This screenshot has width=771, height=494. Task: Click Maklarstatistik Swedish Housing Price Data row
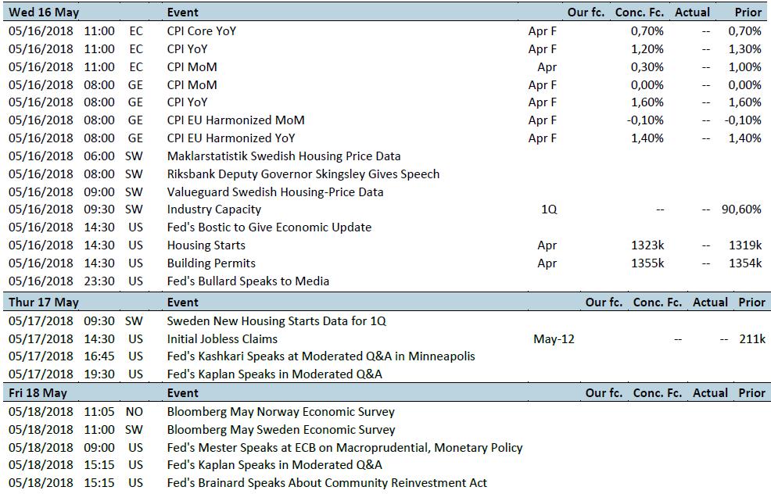point(385,156)
